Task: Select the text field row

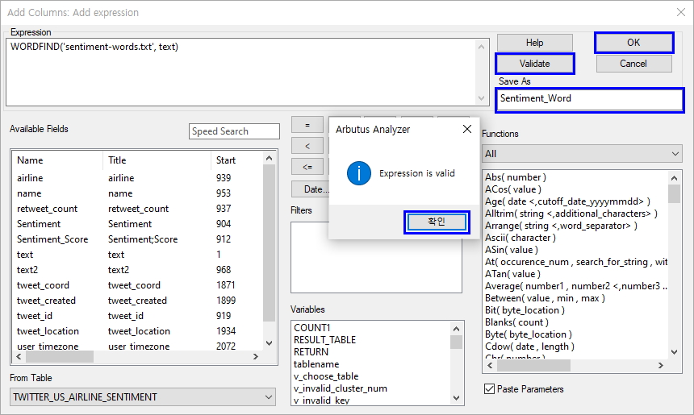Action: (x=137, y=255)
